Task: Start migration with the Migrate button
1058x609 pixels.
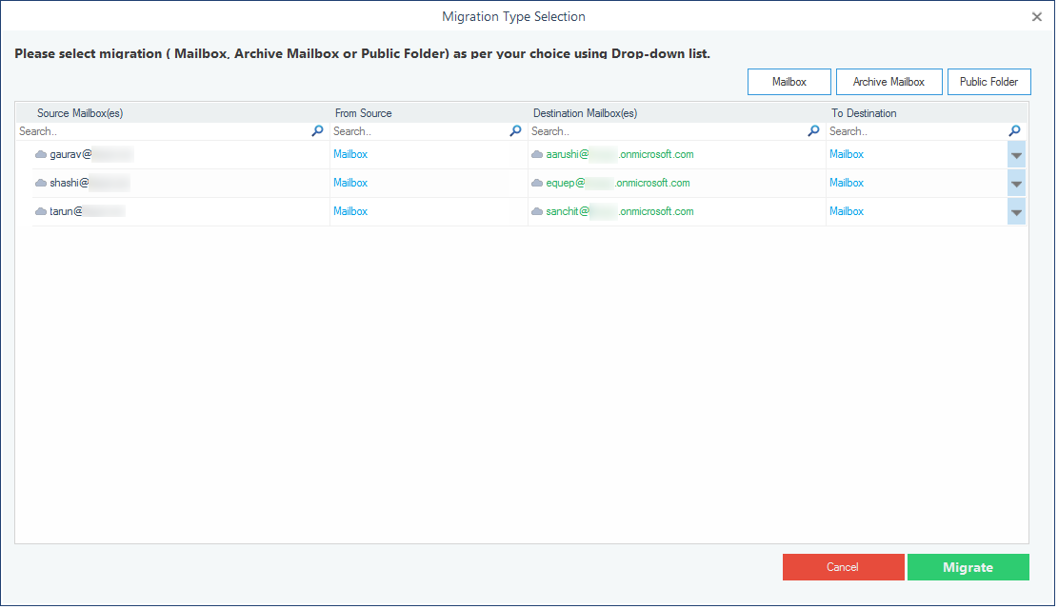Action: pos(968,567)
